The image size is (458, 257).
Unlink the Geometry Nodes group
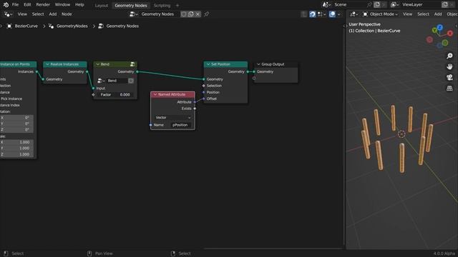(198, 14)
